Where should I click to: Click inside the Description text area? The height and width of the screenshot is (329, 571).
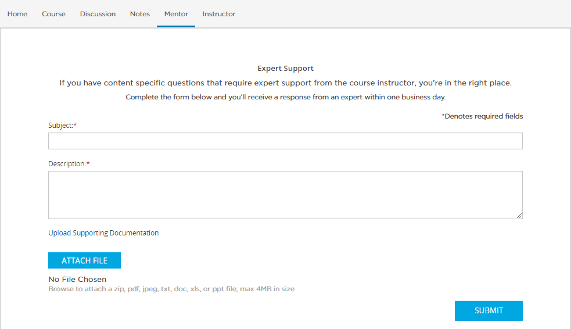(x=285, y=195)
